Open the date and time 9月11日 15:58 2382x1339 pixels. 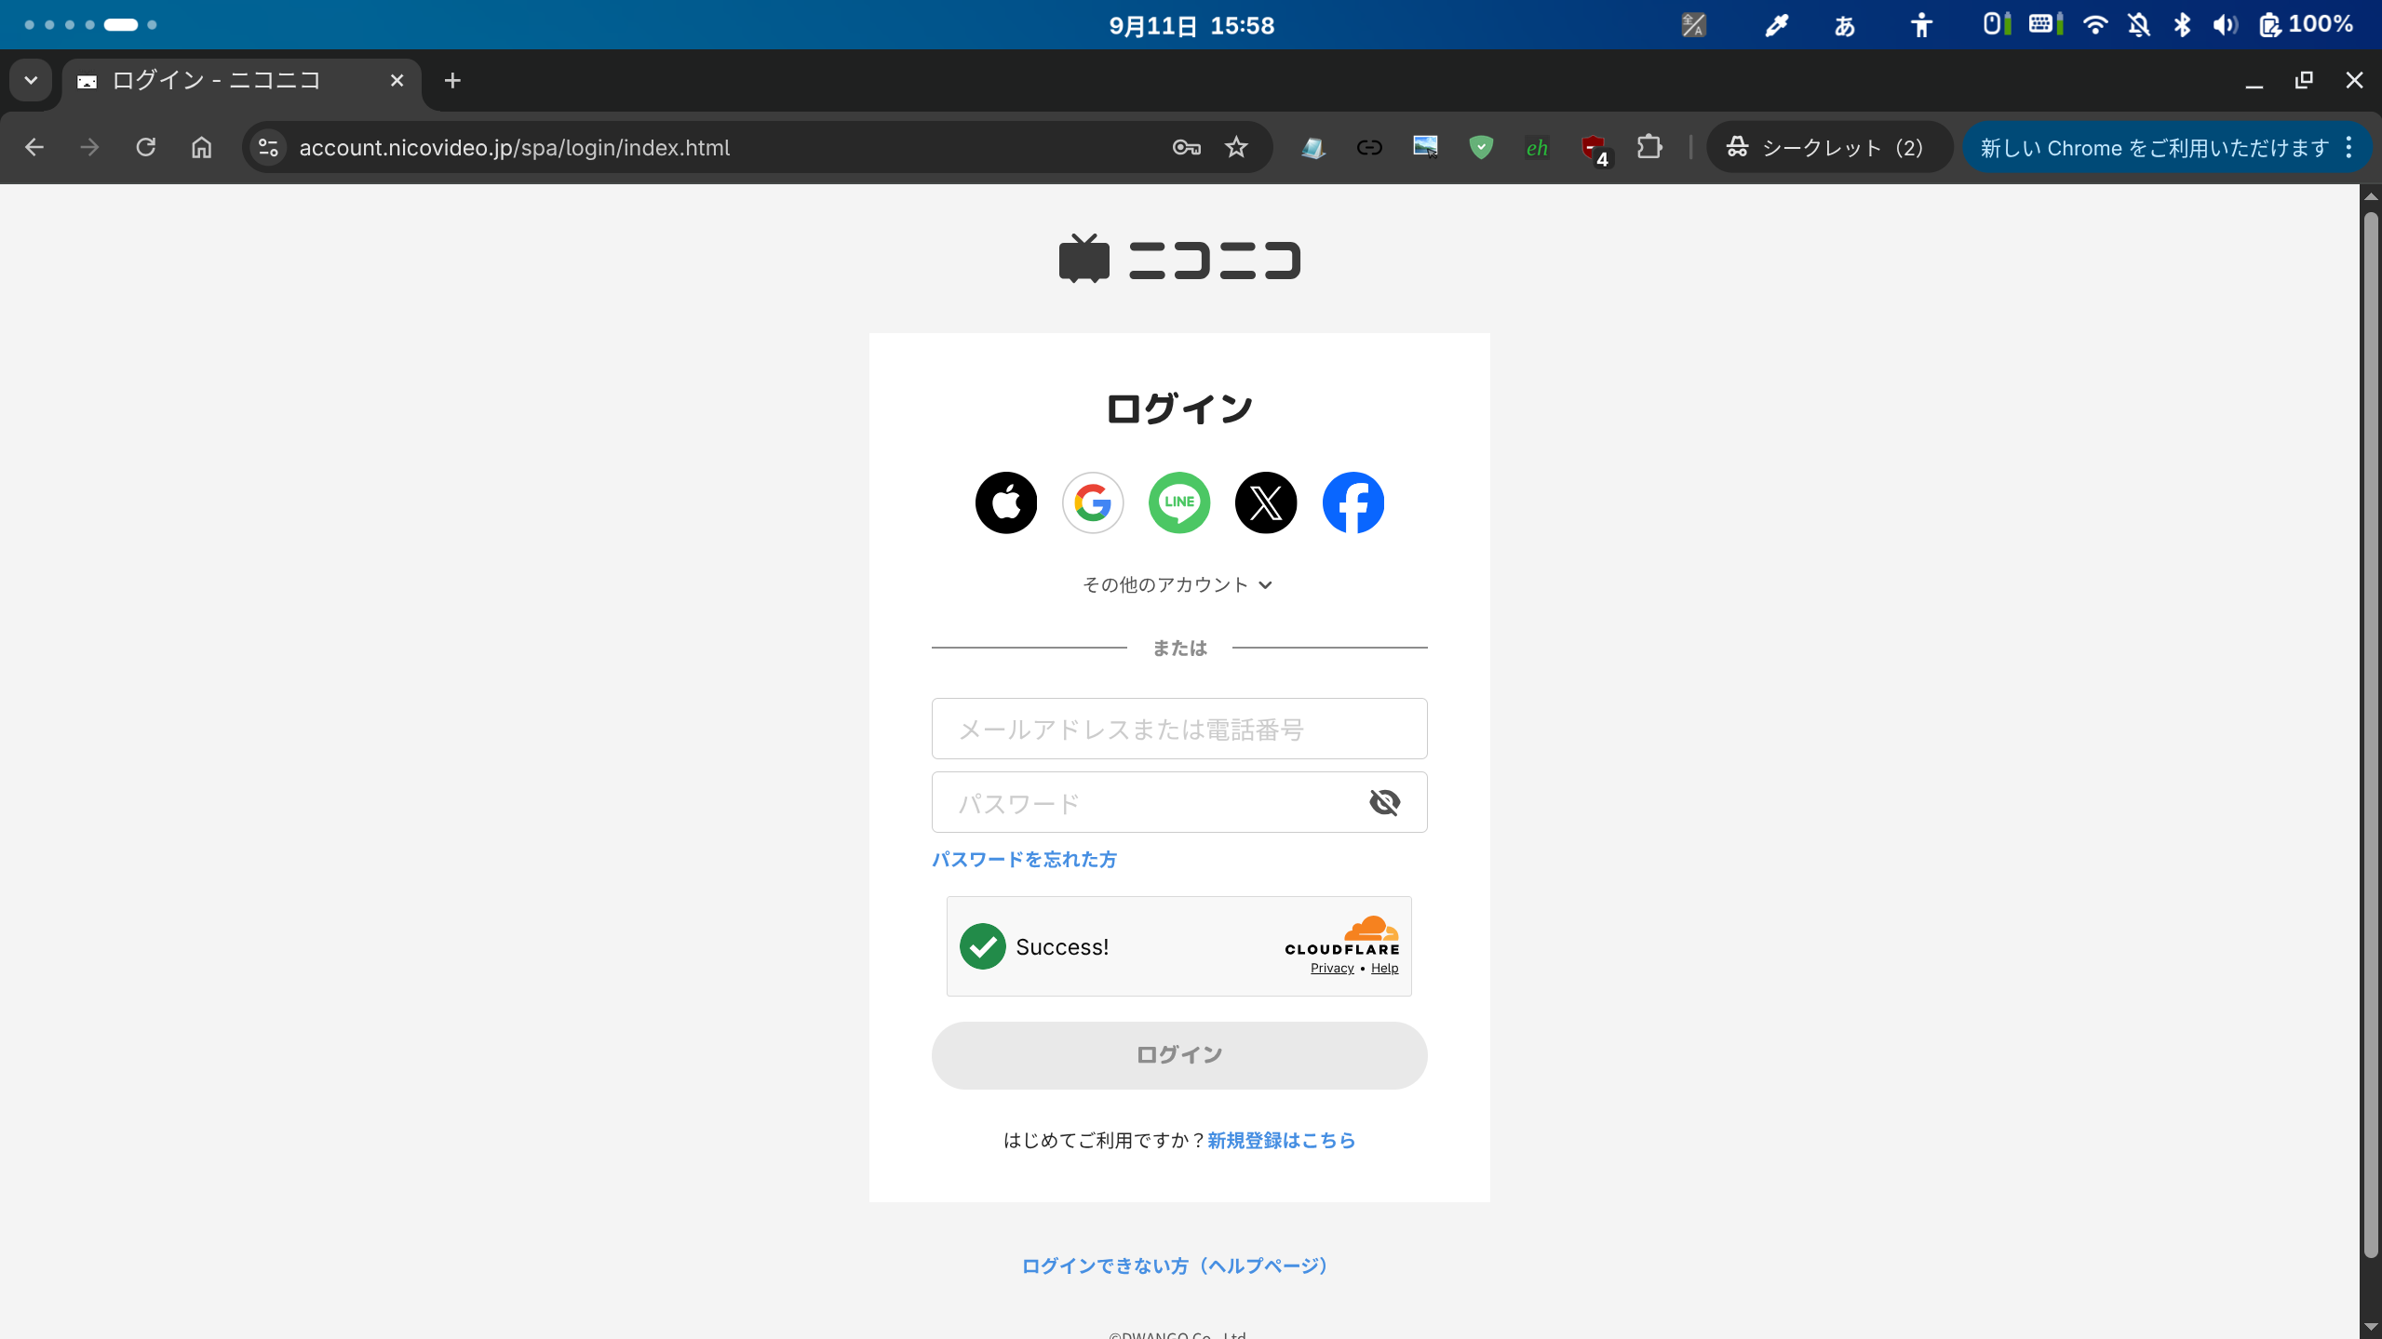1191,25
